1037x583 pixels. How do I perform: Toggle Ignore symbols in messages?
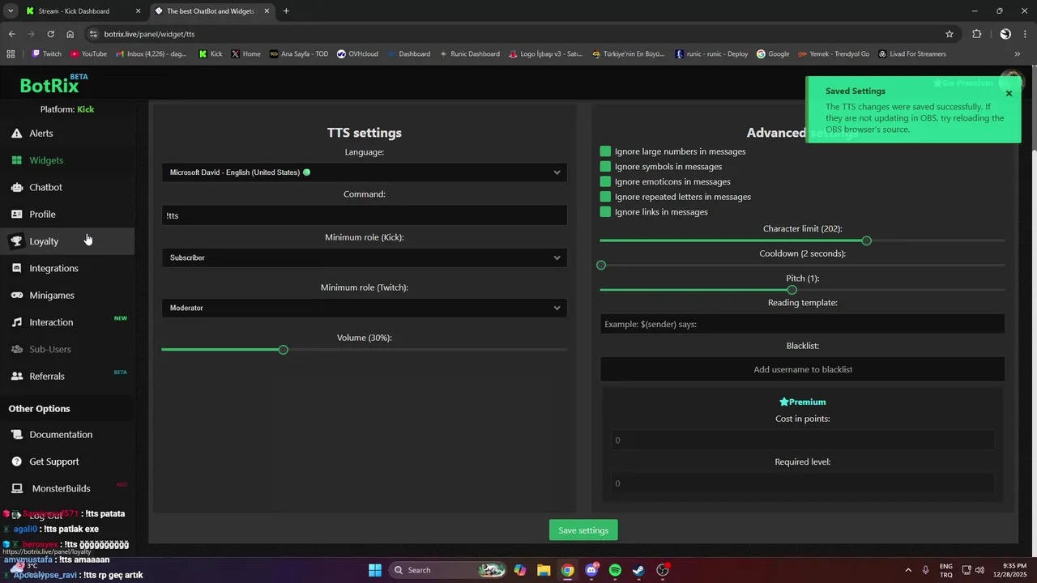[x=605, y=167]
